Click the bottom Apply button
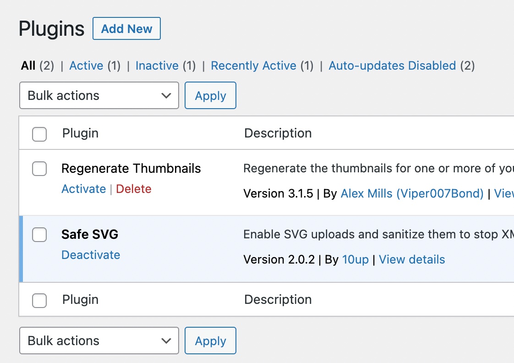 coord(210,341)
